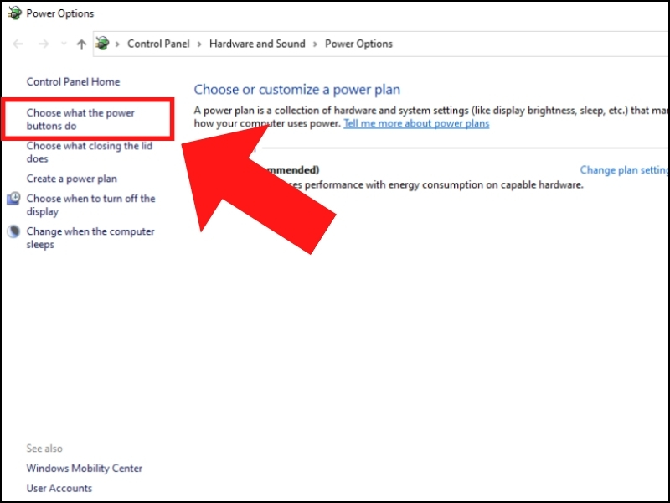The width and height of the screenshot is (670, 503).
Task: Click the Power Options title bar icon
Action: click(14, 13)
